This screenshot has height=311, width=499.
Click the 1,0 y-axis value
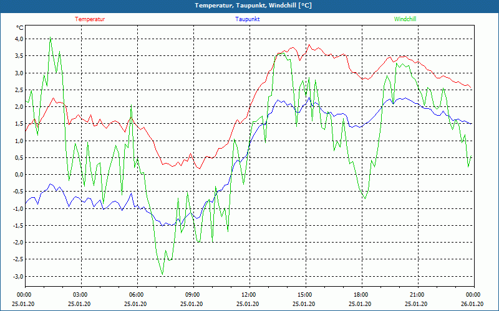point(19,141)
